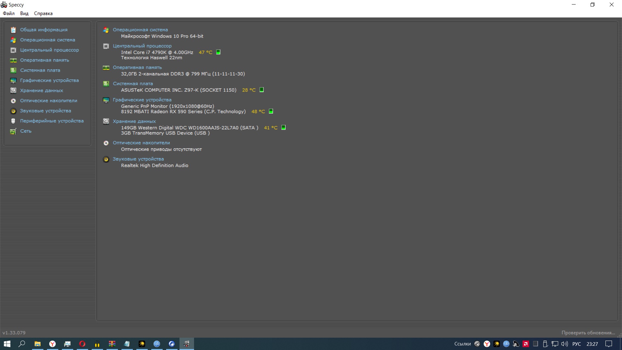Image resolution: width=622 pixels, height=350 pixels.
Task: Click the Storage disk icon in the sidebar
Action: (x=13, y=90)
